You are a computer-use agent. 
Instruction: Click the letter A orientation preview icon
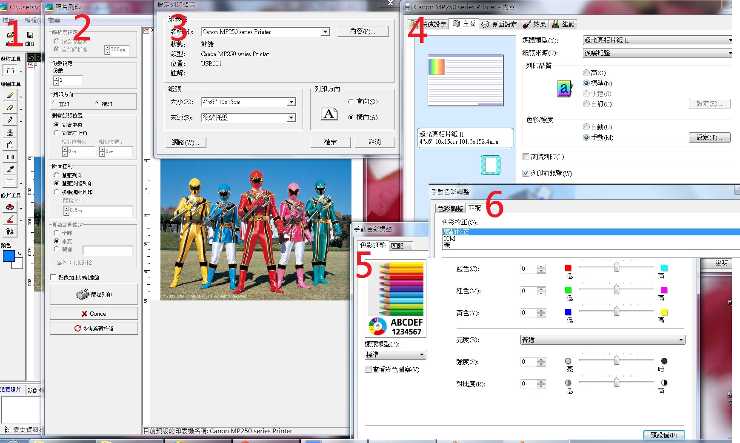pyautogui.click(x=329, y=114)
